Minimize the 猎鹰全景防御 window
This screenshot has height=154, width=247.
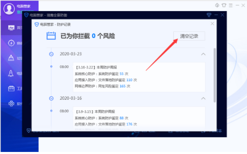tap(216, 15)
